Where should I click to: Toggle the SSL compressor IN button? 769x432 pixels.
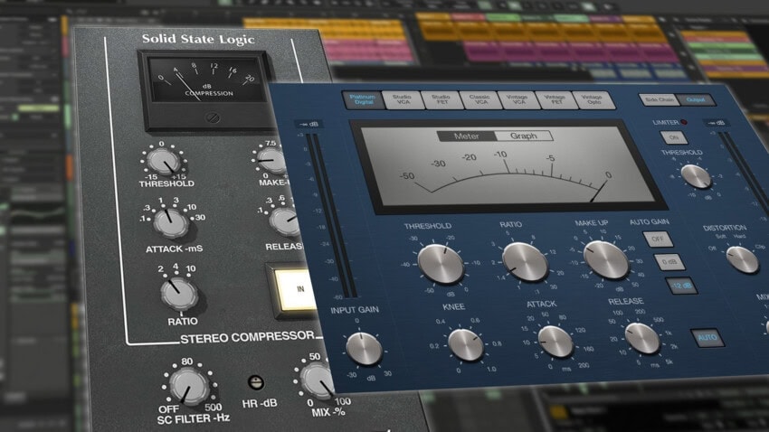pos(297,290)
